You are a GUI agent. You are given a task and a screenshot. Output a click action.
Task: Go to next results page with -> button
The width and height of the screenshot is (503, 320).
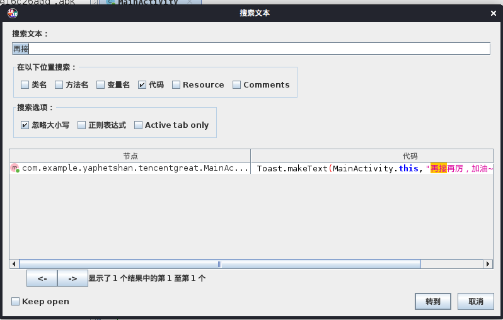[73, 278]
